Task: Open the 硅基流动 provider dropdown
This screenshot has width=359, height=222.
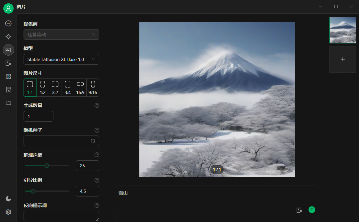Action: (x=61, y=34)
